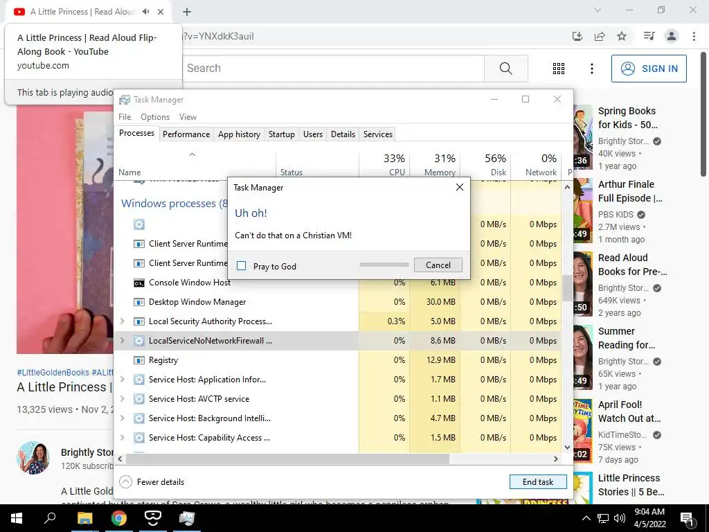Tick the Pray to God checkbox
This screenshot has width=709, height=532.
[242, 266]
